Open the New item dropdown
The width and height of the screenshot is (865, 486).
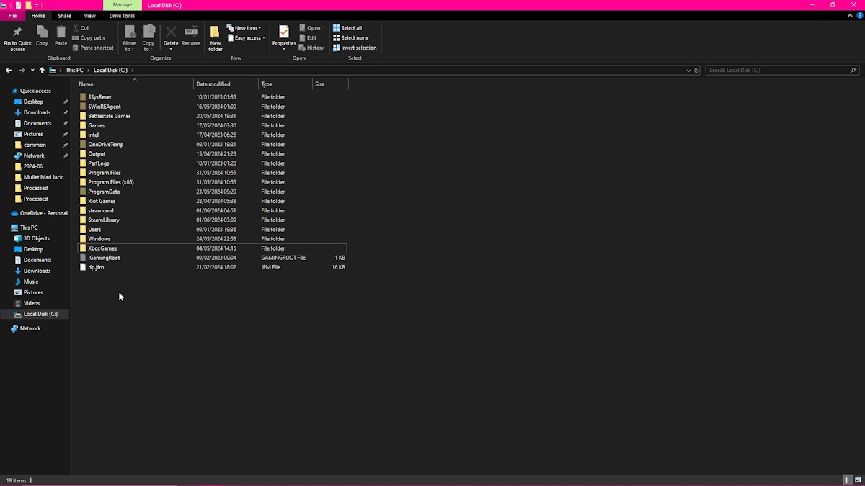point(245,28)
